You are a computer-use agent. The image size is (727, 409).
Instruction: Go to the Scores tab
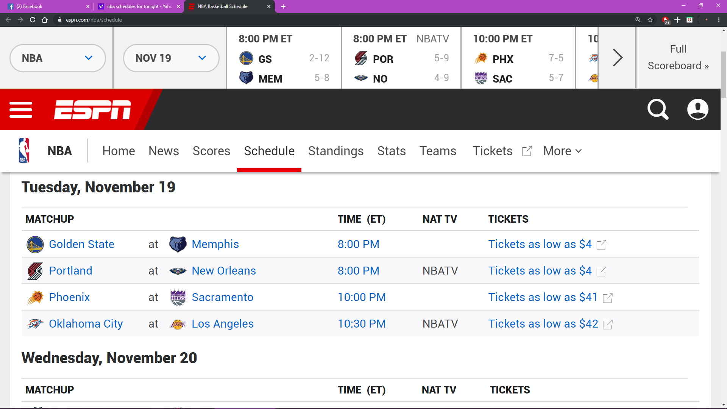211,151
